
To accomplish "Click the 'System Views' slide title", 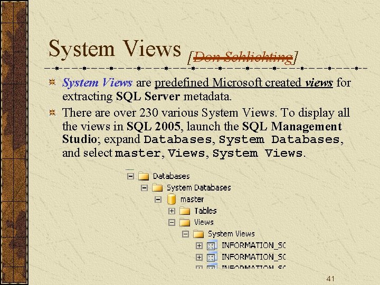I will [x=115, y=49].
